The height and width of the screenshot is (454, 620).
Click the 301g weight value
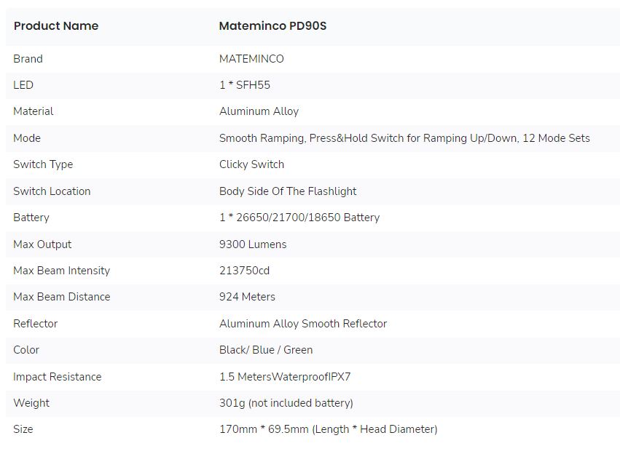coord(286,403)
